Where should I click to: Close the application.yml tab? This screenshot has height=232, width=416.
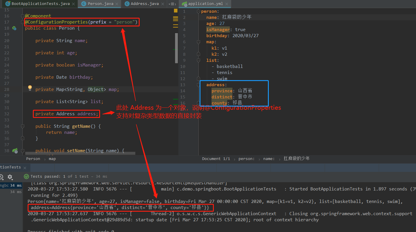click(227, 4)
